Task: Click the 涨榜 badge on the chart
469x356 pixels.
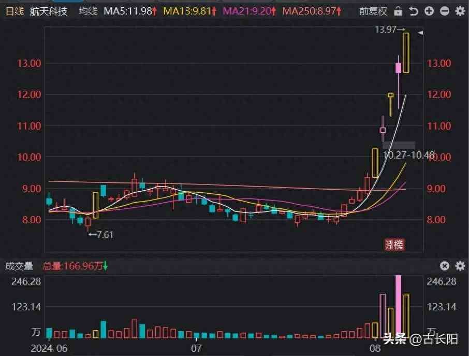Action: pyautogui.click(x=394, y=245)
